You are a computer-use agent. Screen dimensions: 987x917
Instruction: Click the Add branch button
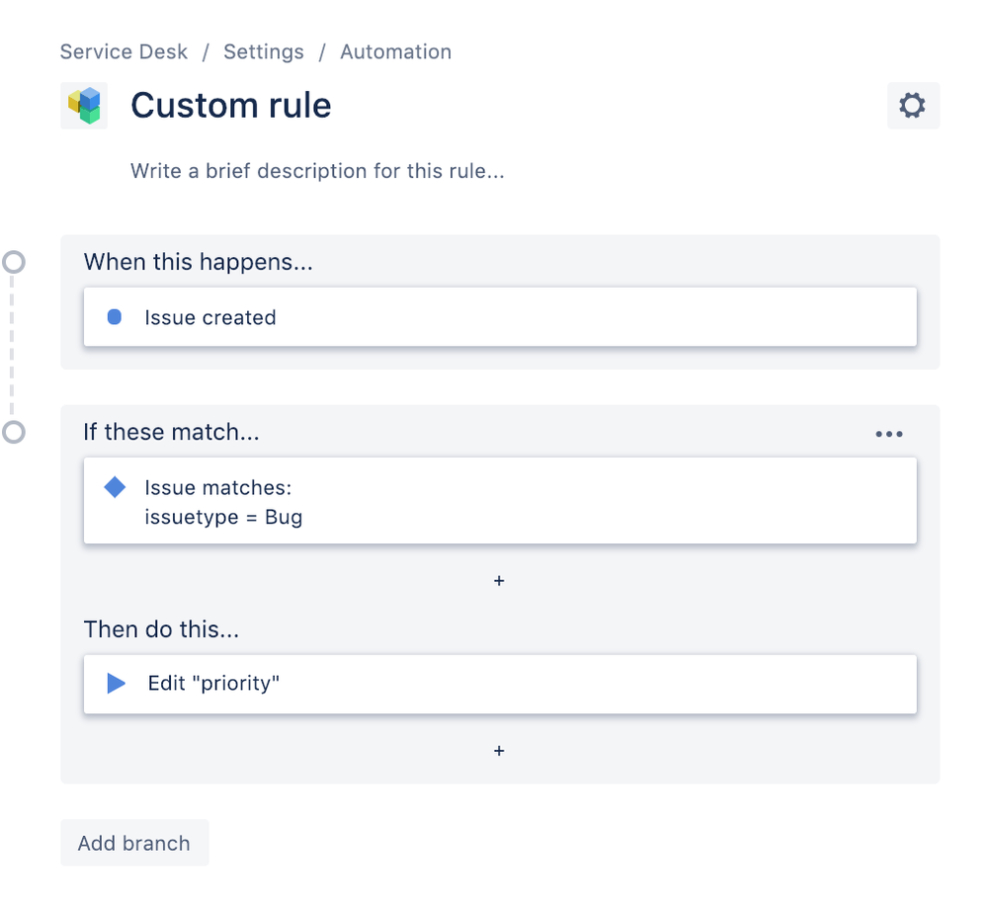[133, 842]
